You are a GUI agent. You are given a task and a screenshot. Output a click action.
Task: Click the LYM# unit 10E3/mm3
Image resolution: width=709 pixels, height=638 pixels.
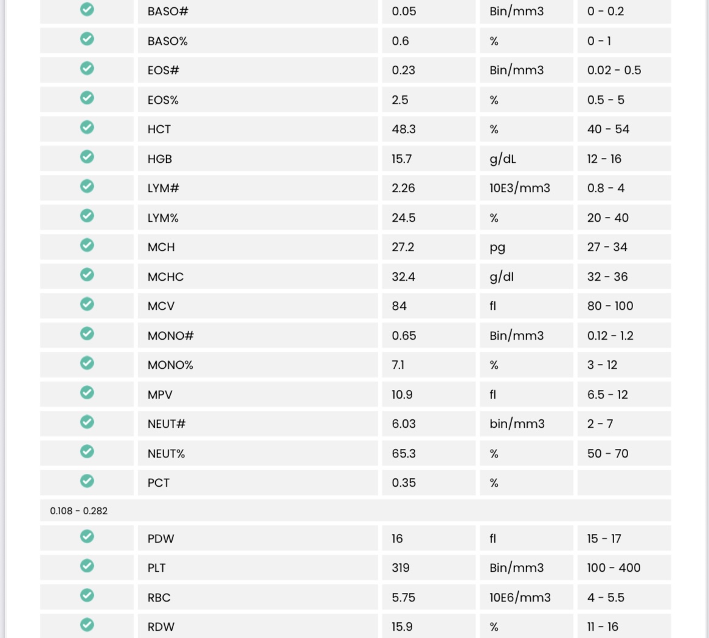[520, 188]
